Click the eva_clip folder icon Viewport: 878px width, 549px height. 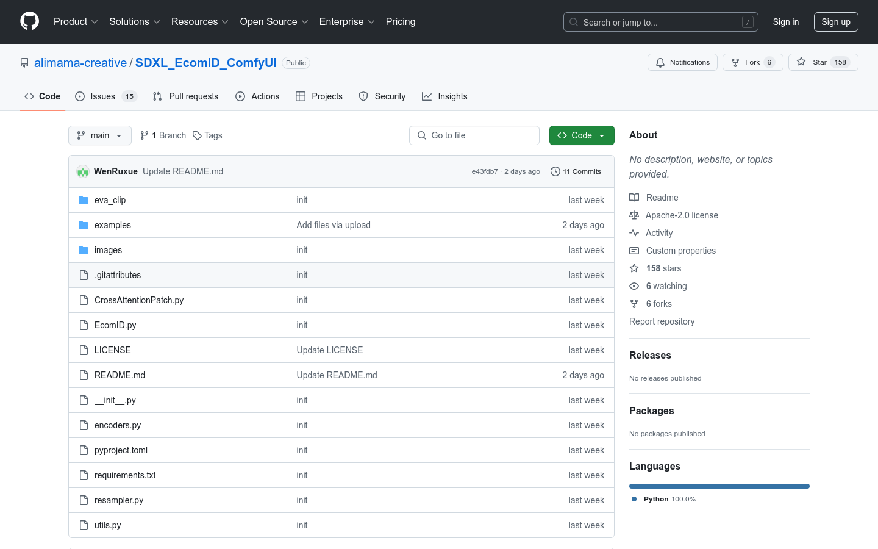coord(84,200)
